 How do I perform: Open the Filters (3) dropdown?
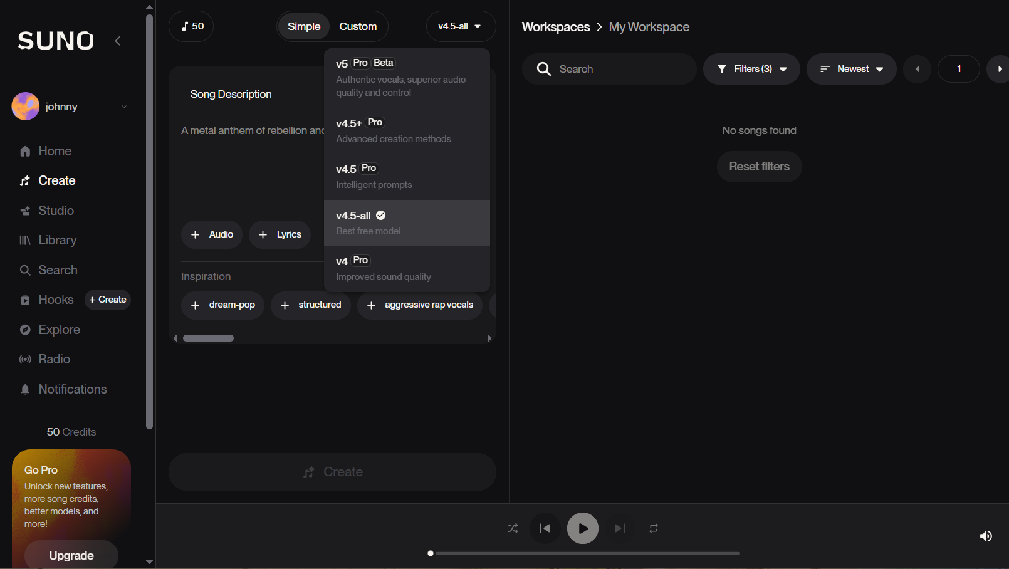pos(751,69)
